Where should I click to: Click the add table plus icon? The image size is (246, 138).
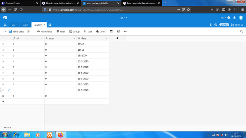[x=50, y=25]
